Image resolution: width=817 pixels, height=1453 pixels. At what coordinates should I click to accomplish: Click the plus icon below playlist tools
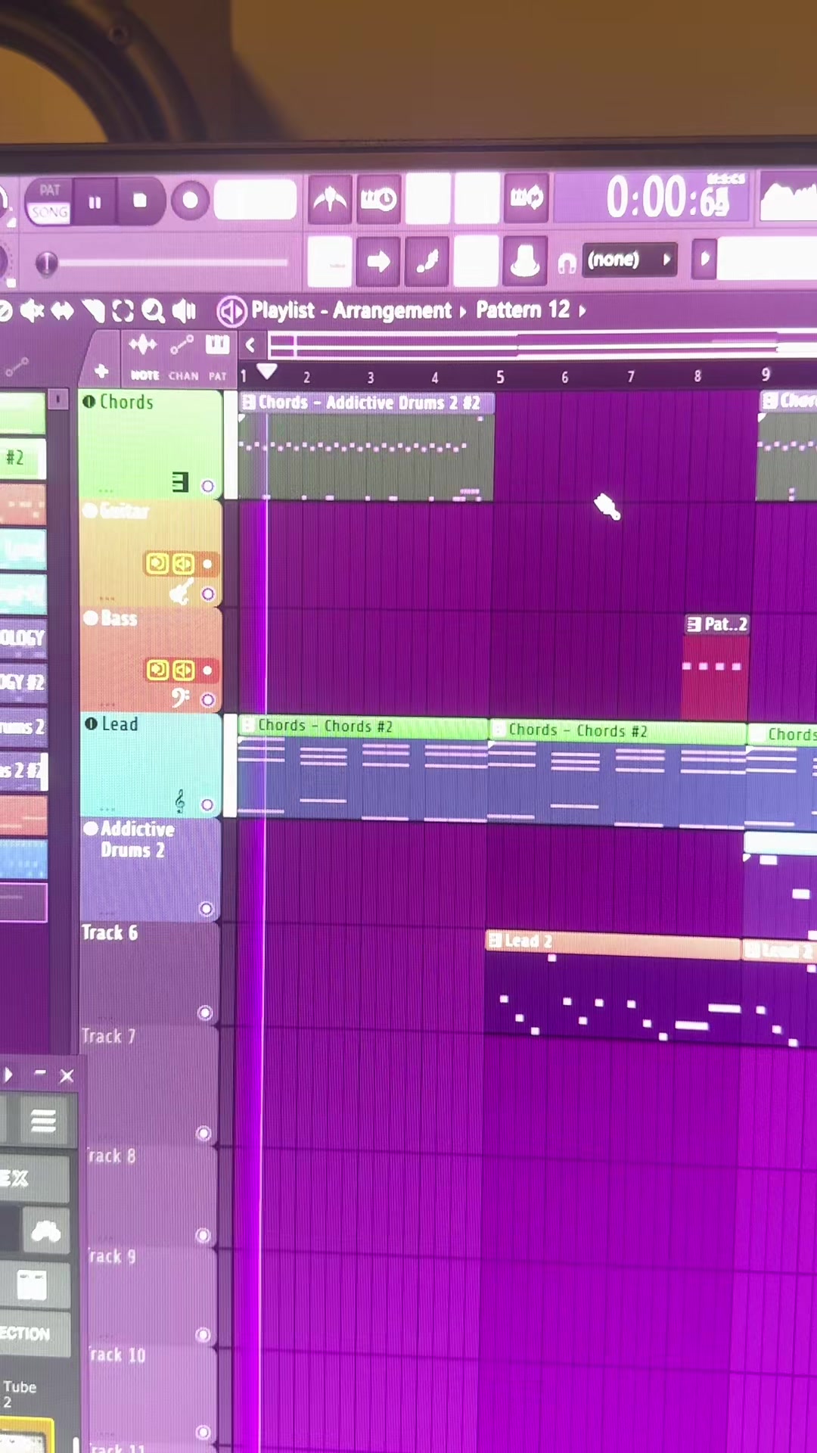[x=101, y=371]
